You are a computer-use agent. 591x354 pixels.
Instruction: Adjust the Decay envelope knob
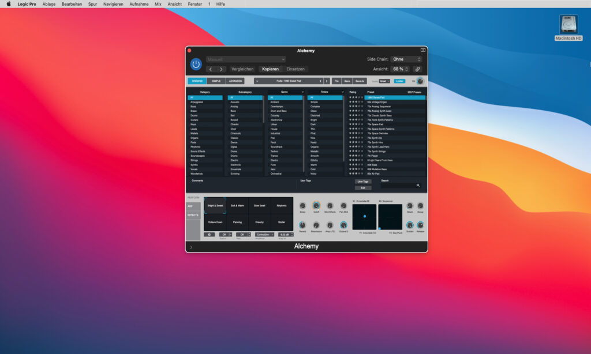420,206
